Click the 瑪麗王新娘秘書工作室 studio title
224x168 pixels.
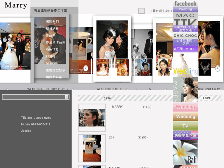tap(51, 10)
